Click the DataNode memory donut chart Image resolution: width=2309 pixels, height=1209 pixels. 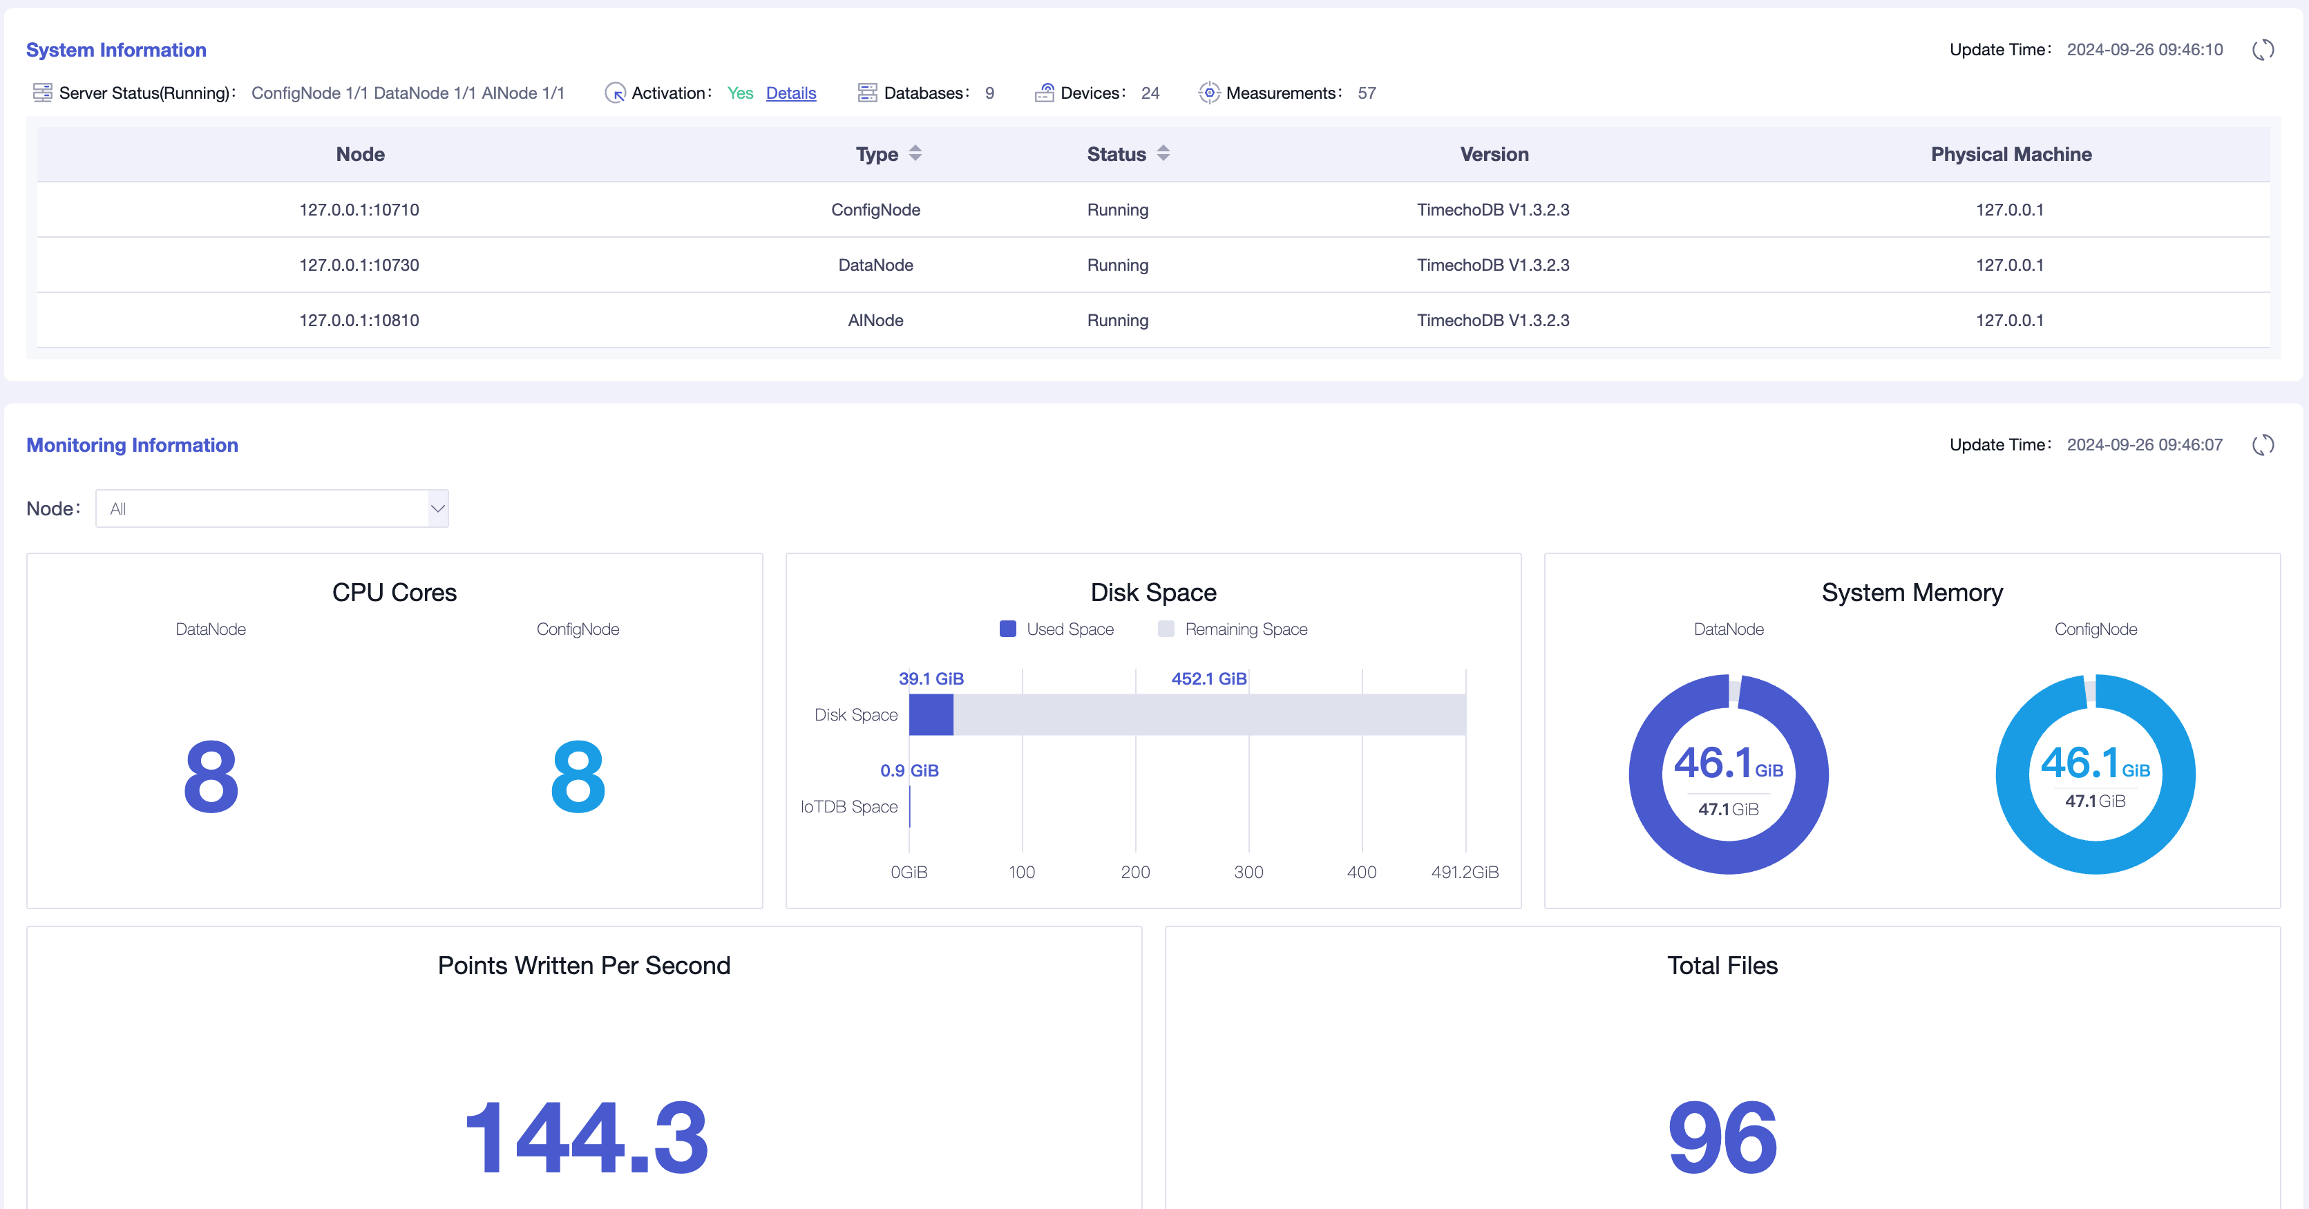1728,774
